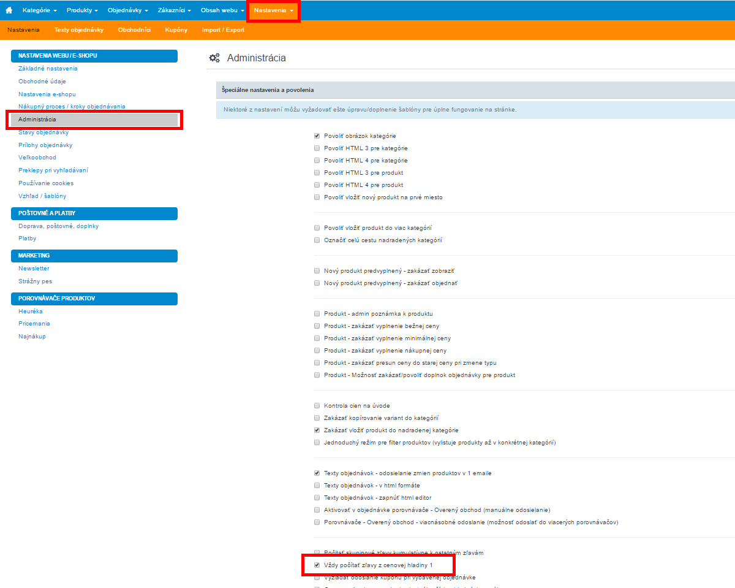Open Veľkoobchod settings
Image resolution: width=735 pixels, height=588 pixels.
tap(37, 158)
